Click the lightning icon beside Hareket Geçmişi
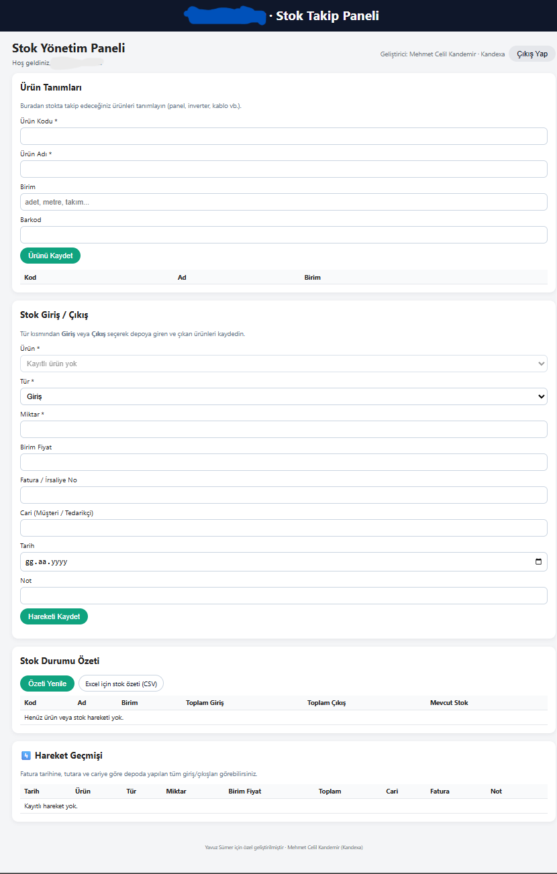The image size is (557, 874). pos(26,755)
